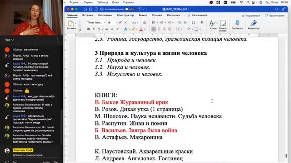Image resolution: width=291 pixels, height=163 pixels.
Task: Click the Save icon in Word's title bar
Action: click(90, 9)
